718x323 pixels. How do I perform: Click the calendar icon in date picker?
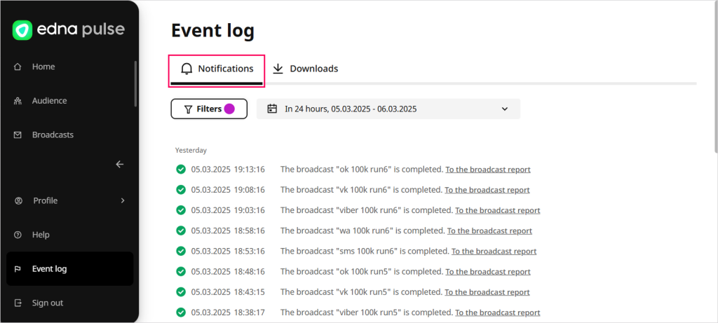click(273, 109)
